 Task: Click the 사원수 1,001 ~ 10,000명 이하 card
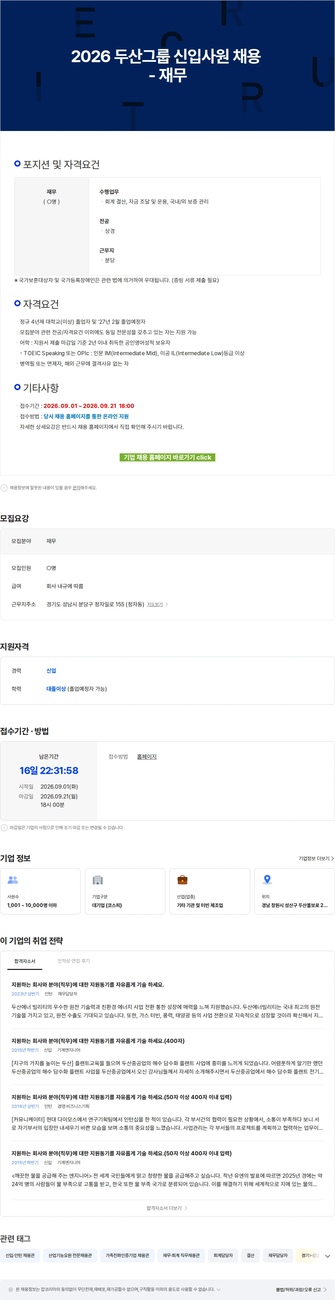pyautogui.click(x=40, y=891)
